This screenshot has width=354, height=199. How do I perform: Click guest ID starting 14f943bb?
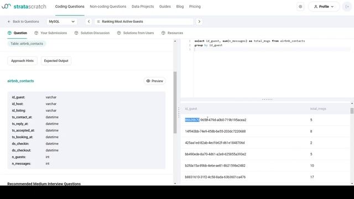tap(215, 132)
